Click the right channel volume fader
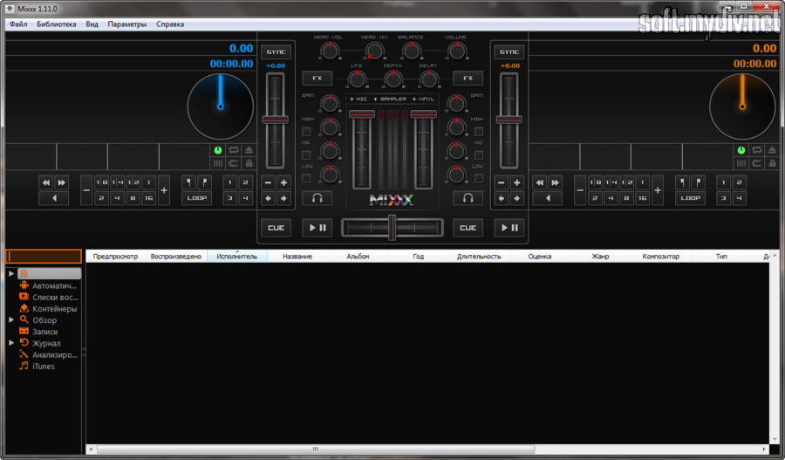Viewport: 785px width, 460px height. [x=424, y=149]
